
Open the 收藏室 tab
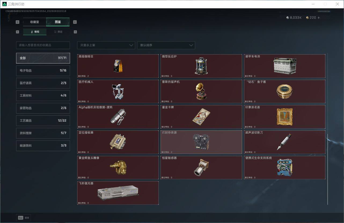35,22
